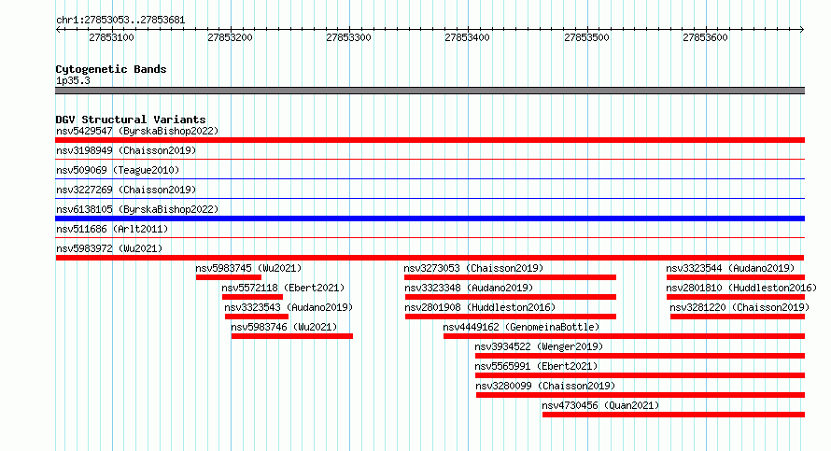Click ruler position 27853500
Image resolution: width=831 pixels, height=451 pixels.
[x=586, y=37]
